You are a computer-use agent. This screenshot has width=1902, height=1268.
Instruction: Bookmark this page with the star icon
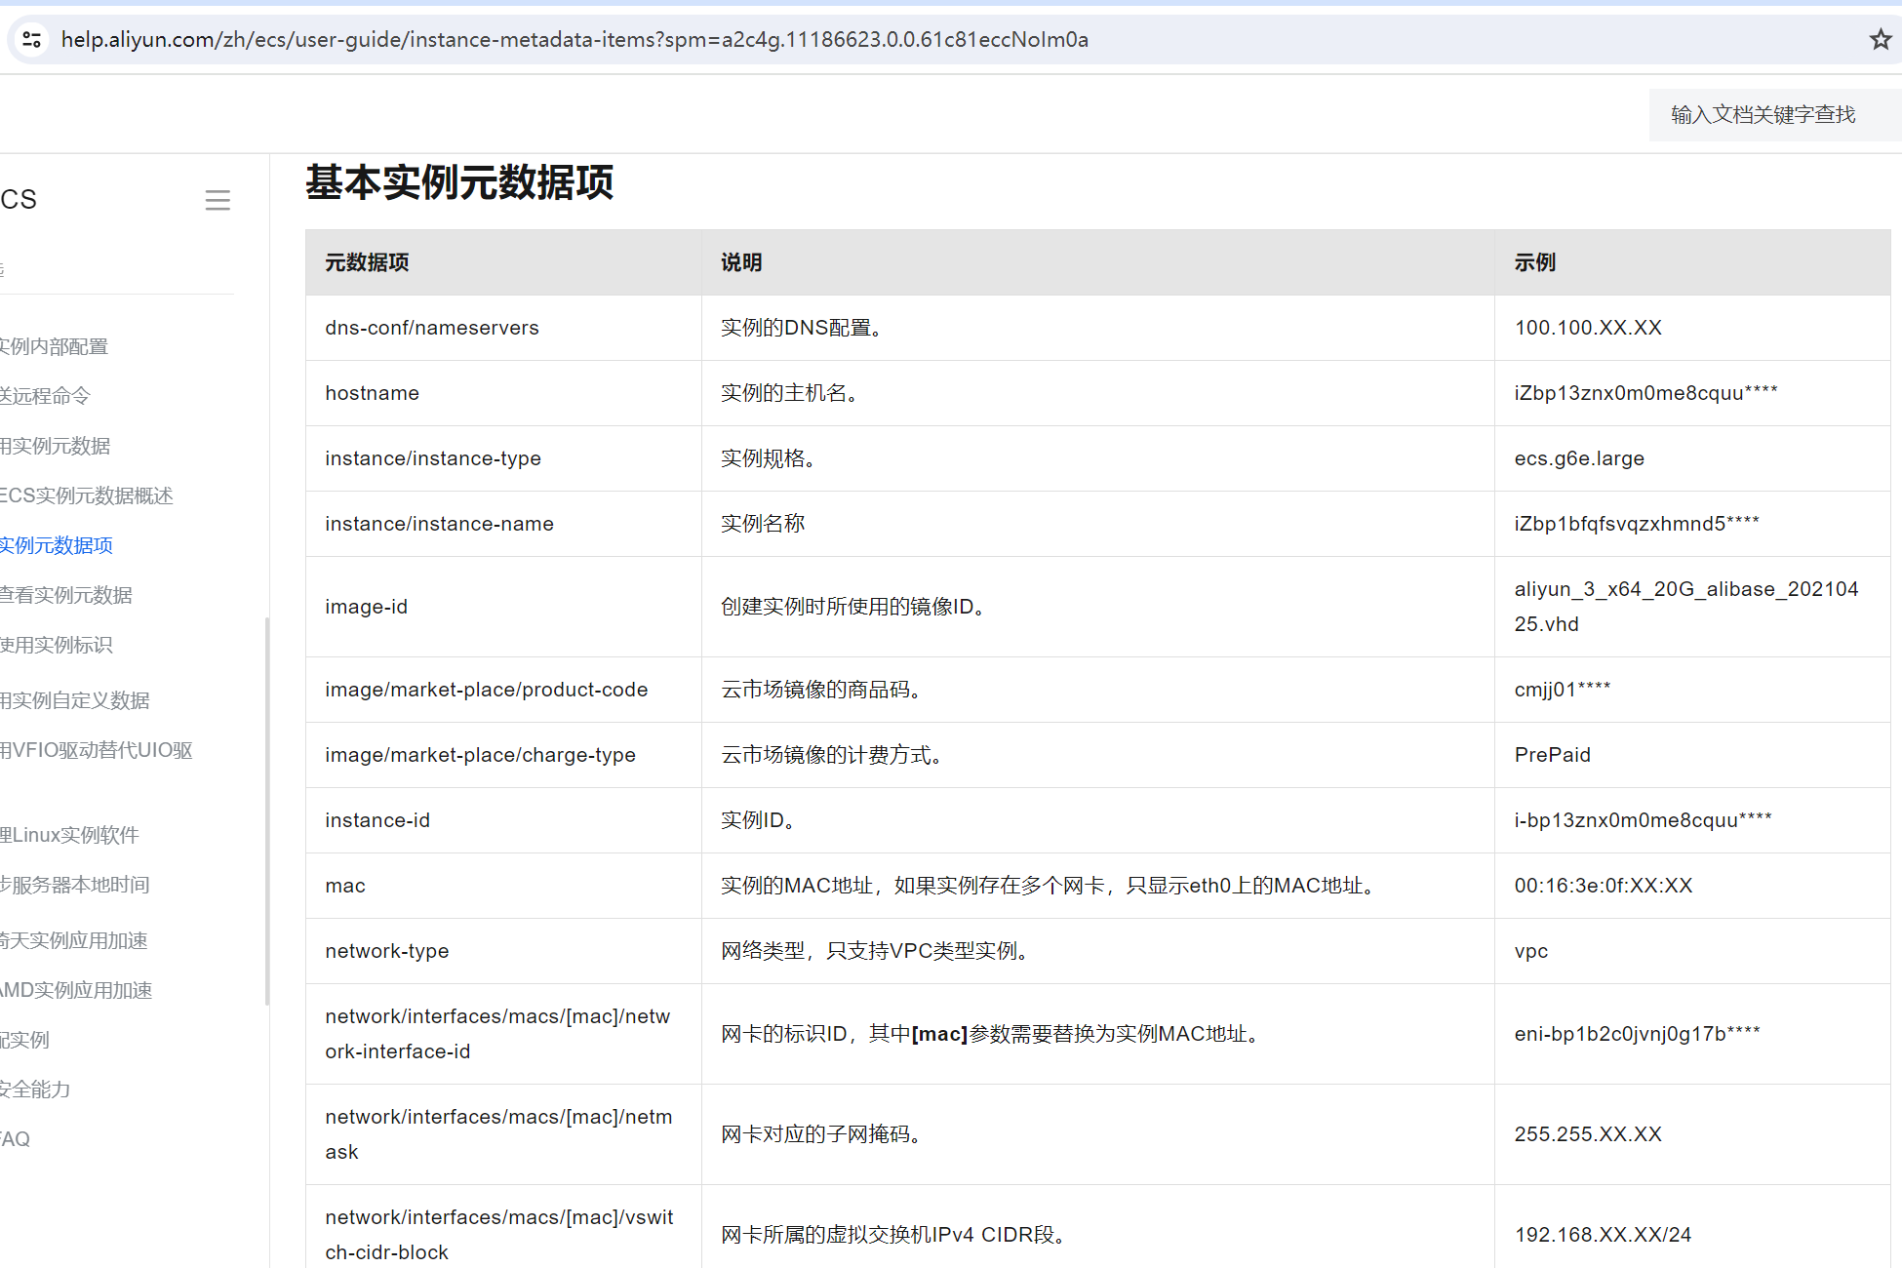point(1880,39)
